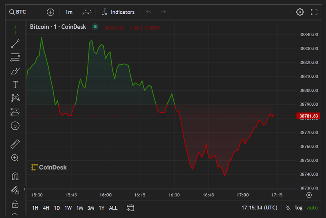Click the green market status indicator
This screenshot has width=326, height=218.
95,27
